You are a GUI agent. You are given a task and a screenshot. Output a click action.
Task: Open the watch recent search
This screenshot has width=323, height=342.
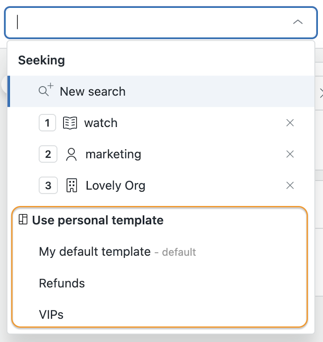tap(161, 123)
